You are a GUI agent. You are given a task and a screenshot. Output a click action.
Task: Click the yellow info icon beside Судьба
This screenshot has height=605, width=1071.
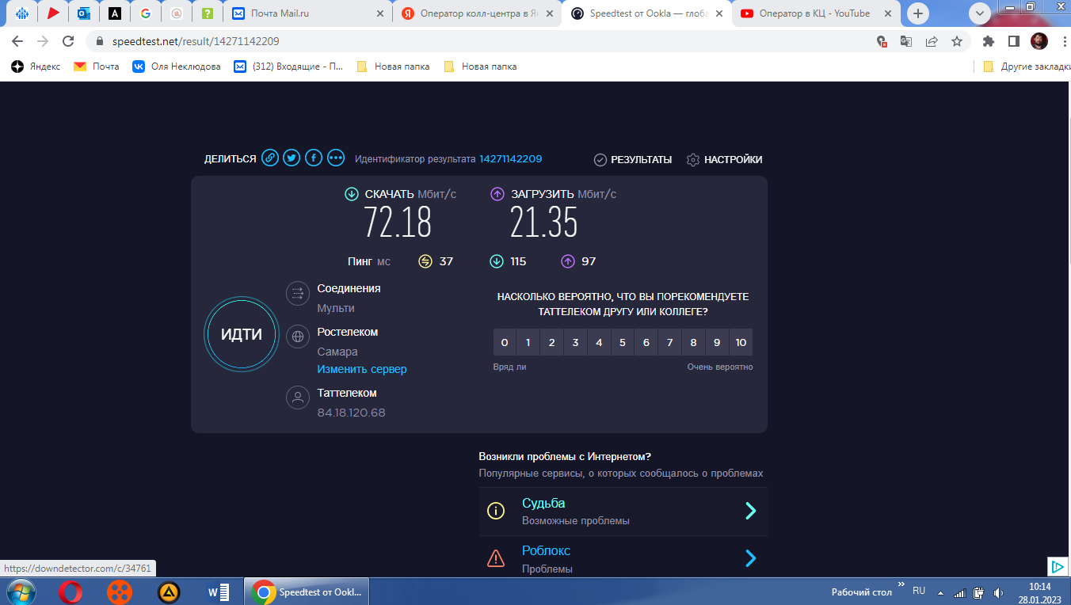496,511
